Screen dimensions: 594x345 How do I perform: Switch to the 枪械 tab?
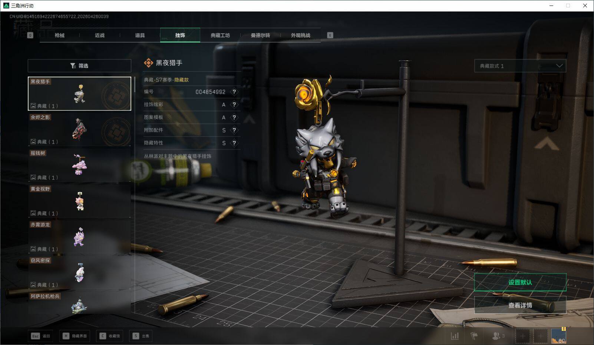click(59, 36)
